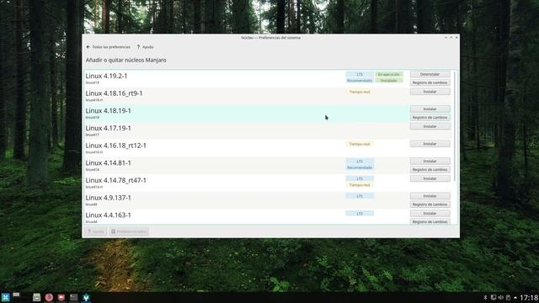Show Registro de cambios for Linux 4.9.137-1

pos(430,205)
